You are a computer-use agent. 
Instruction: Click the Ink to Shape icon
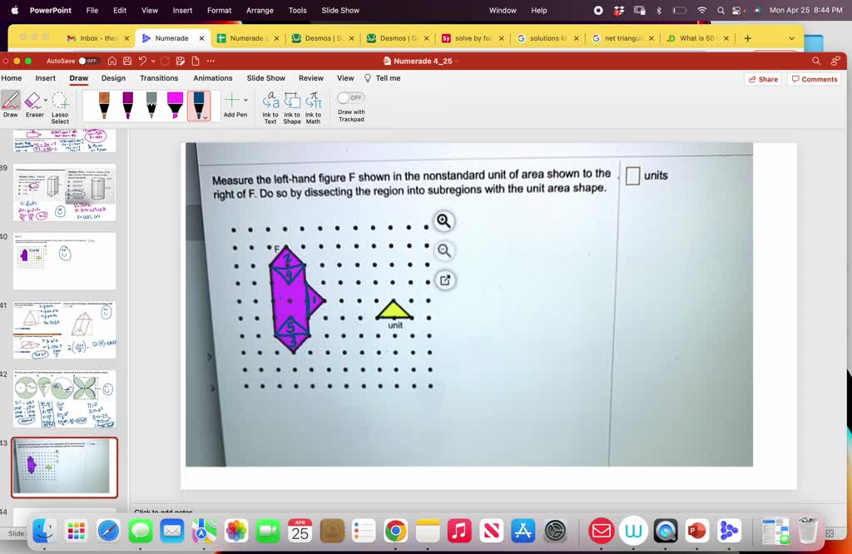pos(293,105)
